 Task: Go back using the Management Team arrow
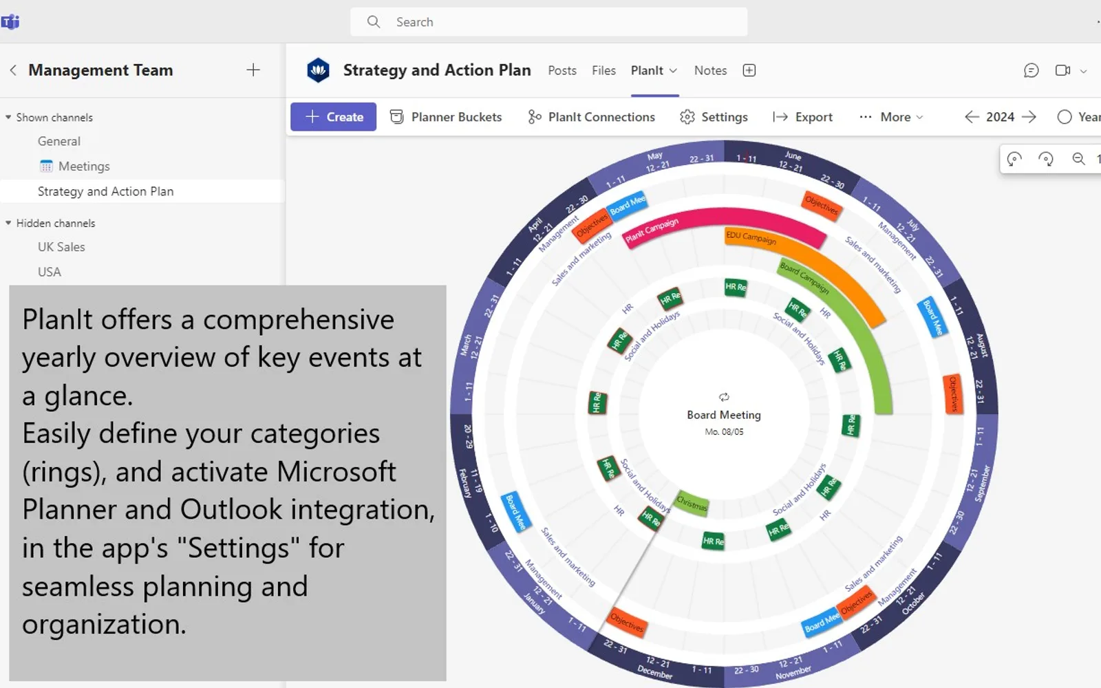click(x=13, y=70)
